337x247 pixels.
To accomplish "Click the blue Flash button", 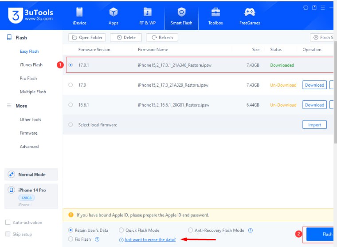I will 320,234.
